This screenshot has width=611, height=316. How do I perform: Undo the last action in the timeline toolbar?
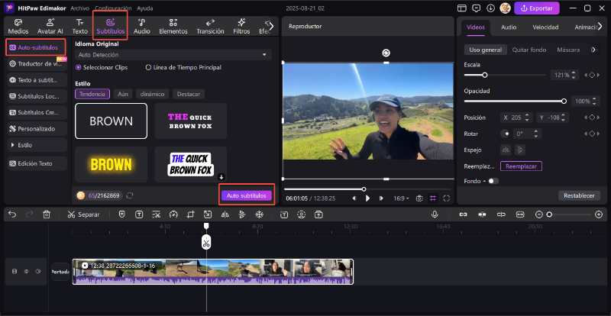click(x=12, y=214)
